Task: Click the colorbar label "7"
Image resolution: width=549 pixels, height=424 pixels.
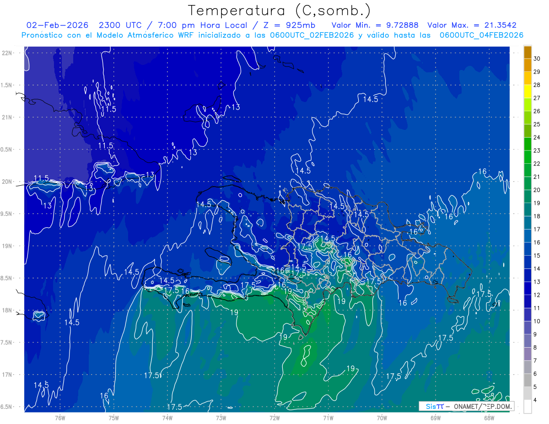Action: click(535, 361)
